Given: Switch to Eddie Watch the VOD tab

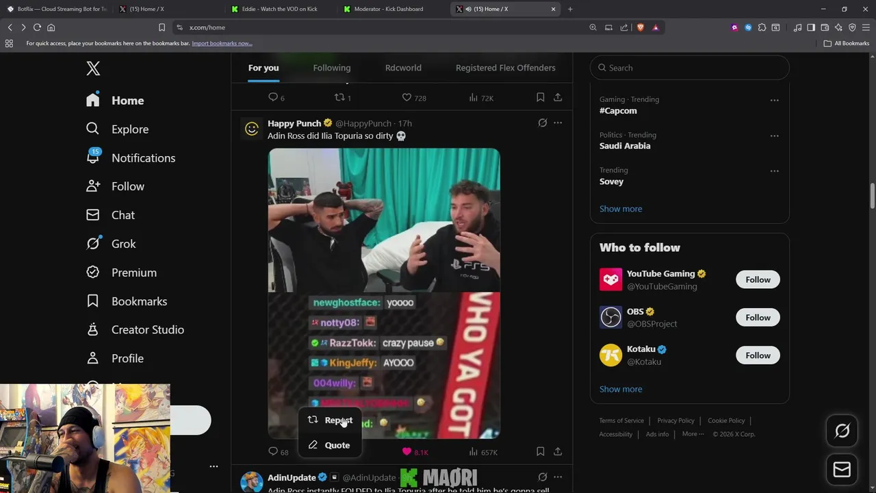Looking at the screenshot, I should coord(279,9).
